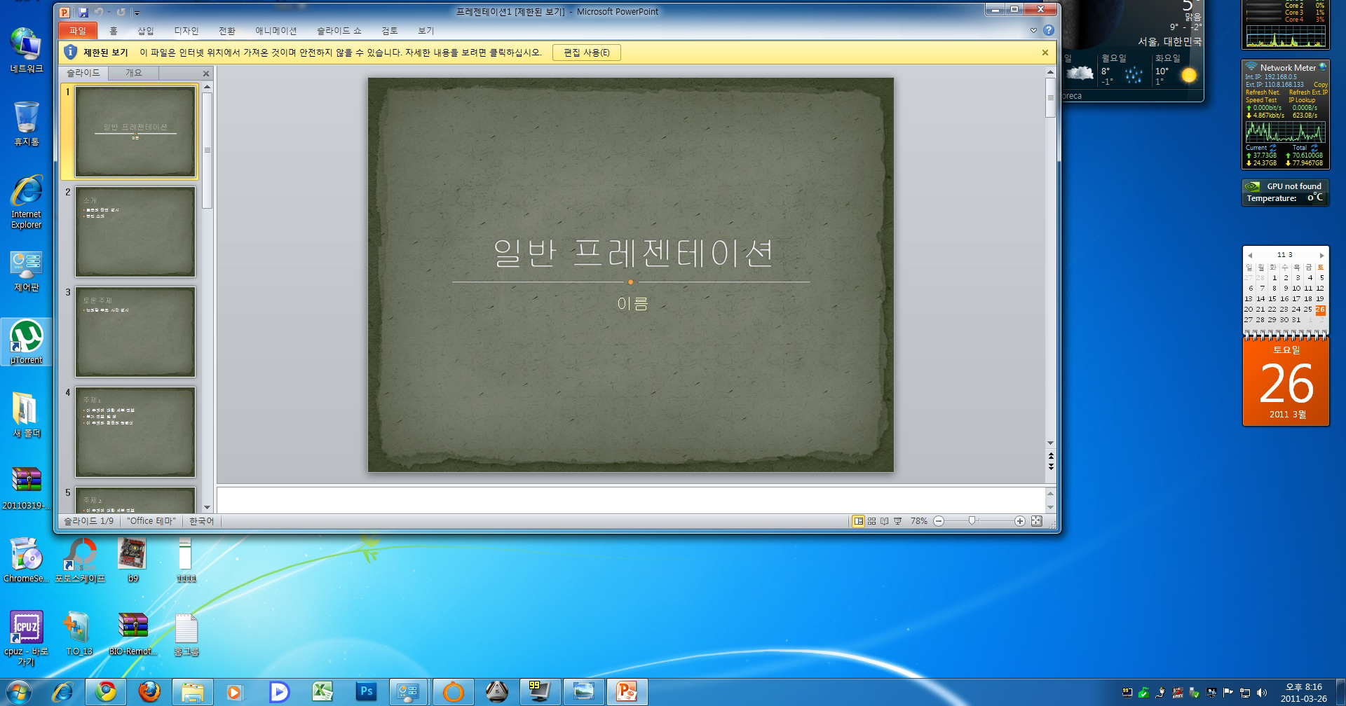The image size is (1346, 706).
Task: Open the 슬라이드 쇼 ribbon tab
Action: (x=339, y=31)
